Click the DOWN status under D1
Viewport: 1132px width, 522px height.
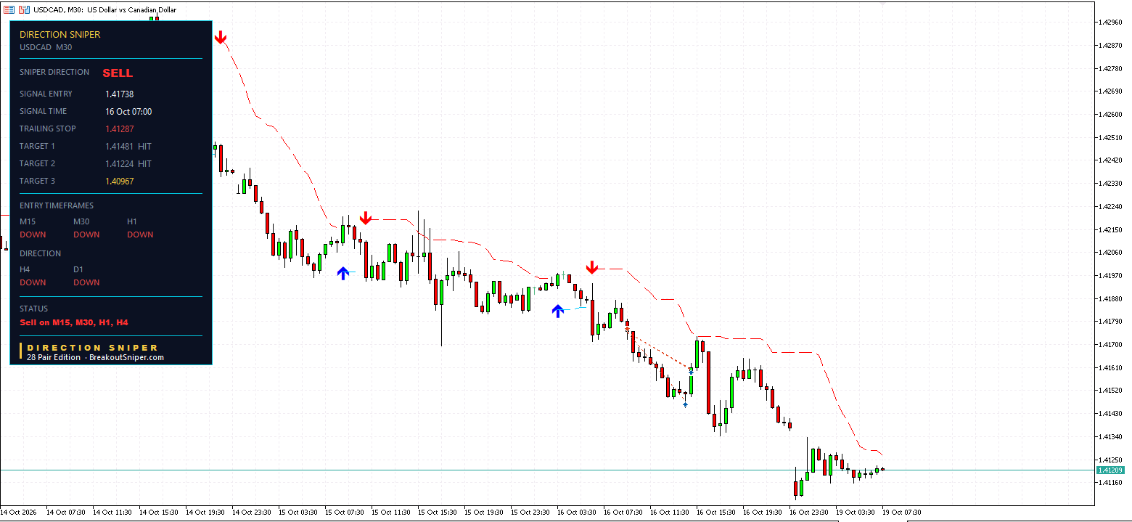pos(86,282)
